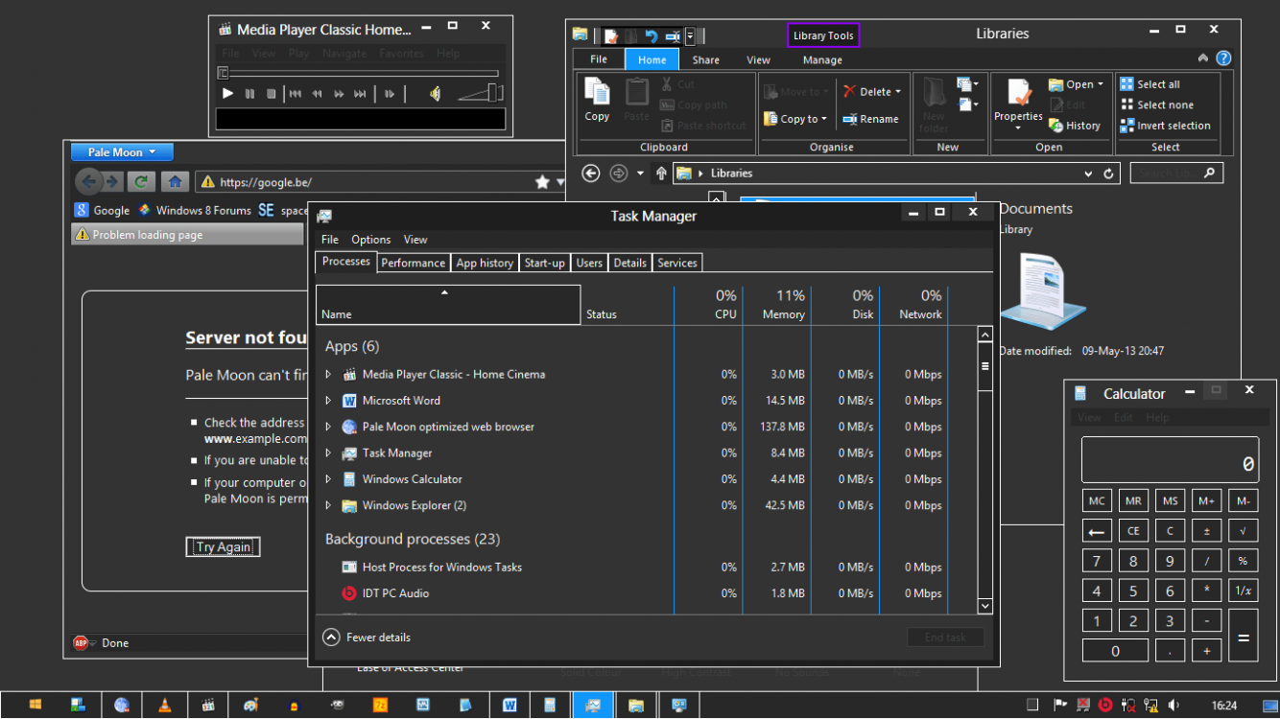This screenshot has width=1280, height=719.
Task: Click the Try Again button
Action: (223, 547)
